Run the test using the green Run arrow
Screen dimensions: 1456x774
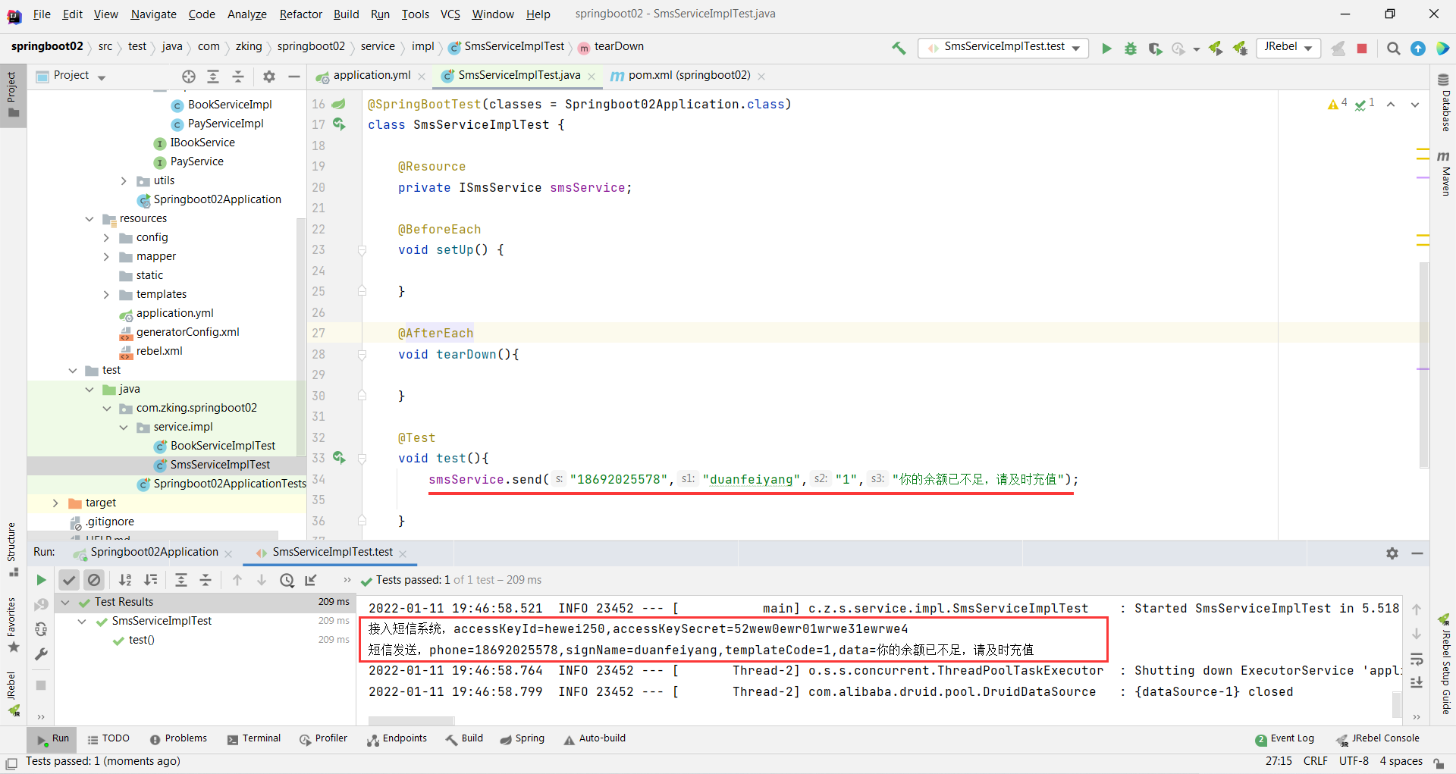(x=1106, y=48)
